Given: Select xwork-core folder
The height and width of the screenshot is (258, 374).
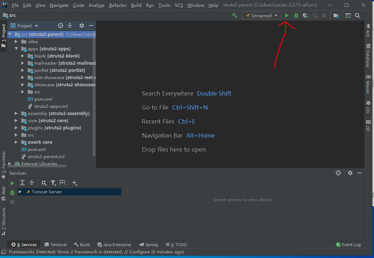Looking at the screenshot, I should [40, 142].
